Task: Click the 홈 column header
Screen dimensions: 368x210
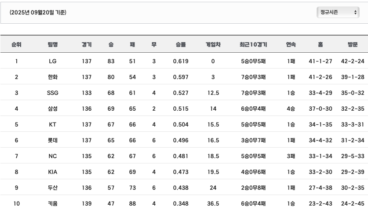Action: coord(321,44)
